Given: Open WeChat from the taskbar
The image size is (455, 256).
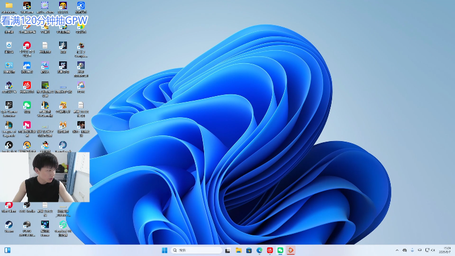Looking at the screenshot, I should pyautogui.click(x=280, y=250).
